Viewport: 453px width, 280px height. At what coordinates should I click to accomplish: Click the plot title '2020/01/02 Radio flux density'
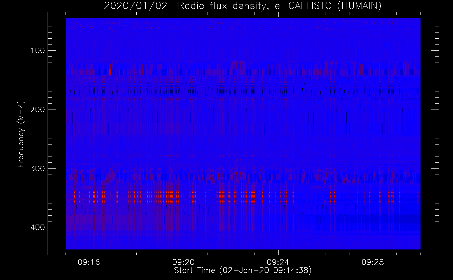(185, 6)
